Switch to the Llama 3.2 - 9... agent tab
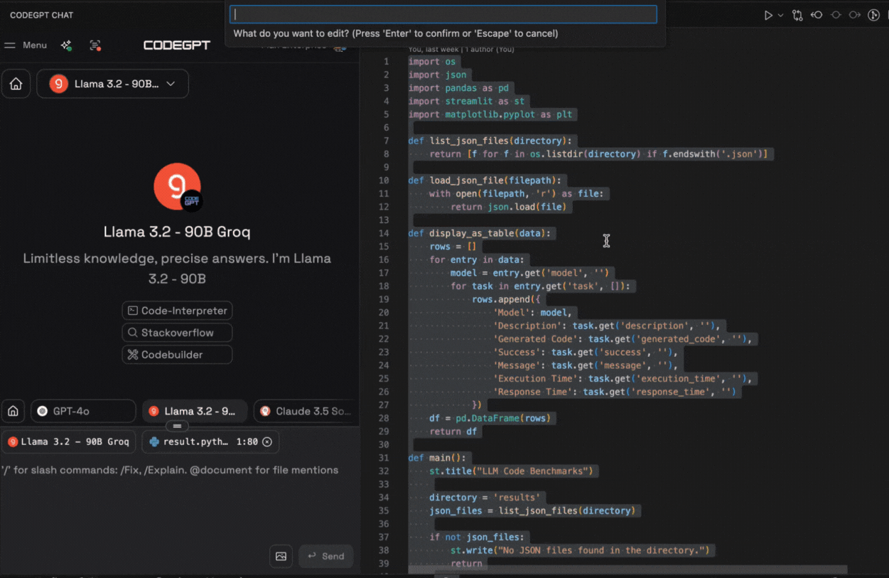Viewport: 889px width, 578px height. [195, 411]
